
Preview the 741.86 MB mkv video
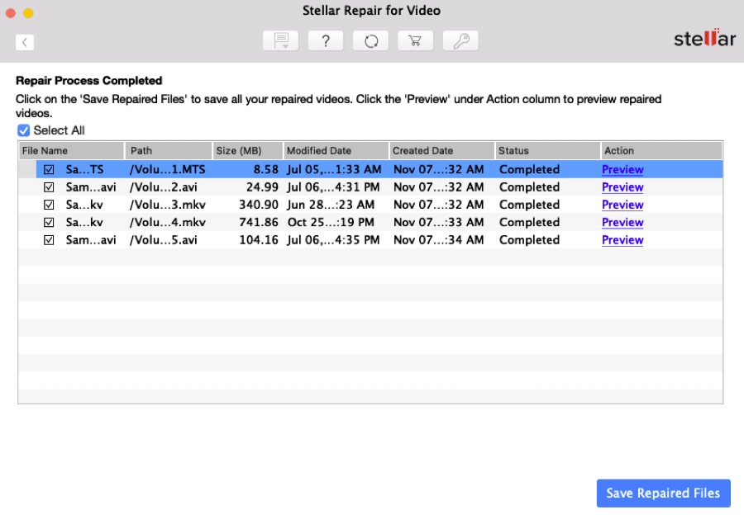click(622, 223)
